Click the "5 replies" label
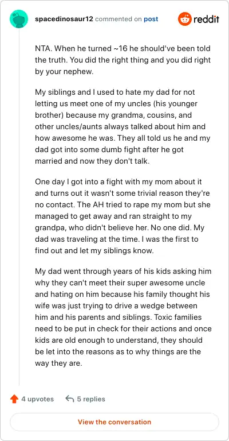This screenshot has width=229, height=441. point(91,399)
